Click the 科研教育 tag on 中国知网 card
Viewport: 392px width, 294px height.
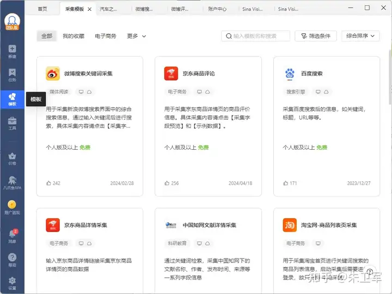point(177,243)
